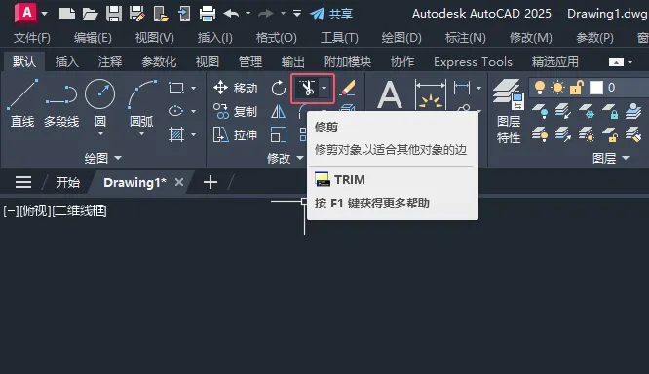Click the linear dimension icon
Screen dimensions: 649x374
click(x=462, y=88)
